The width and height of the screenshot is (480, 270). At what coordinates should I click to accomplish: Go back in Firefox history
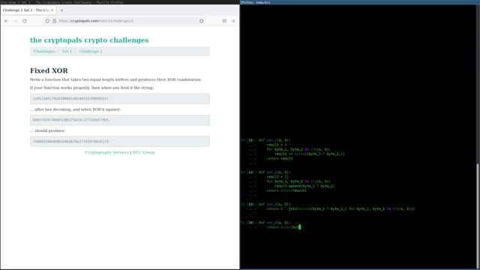[7, 21]
